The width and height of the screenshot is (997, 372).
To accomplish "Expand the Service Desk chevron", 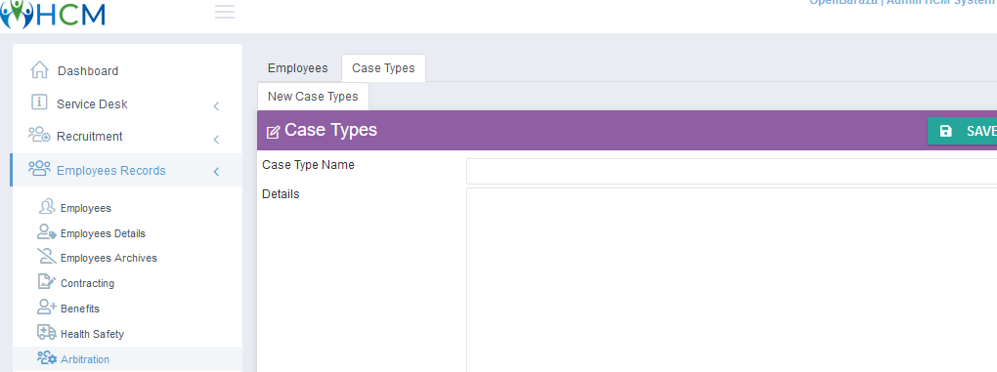I will click(x=216, y=106).
